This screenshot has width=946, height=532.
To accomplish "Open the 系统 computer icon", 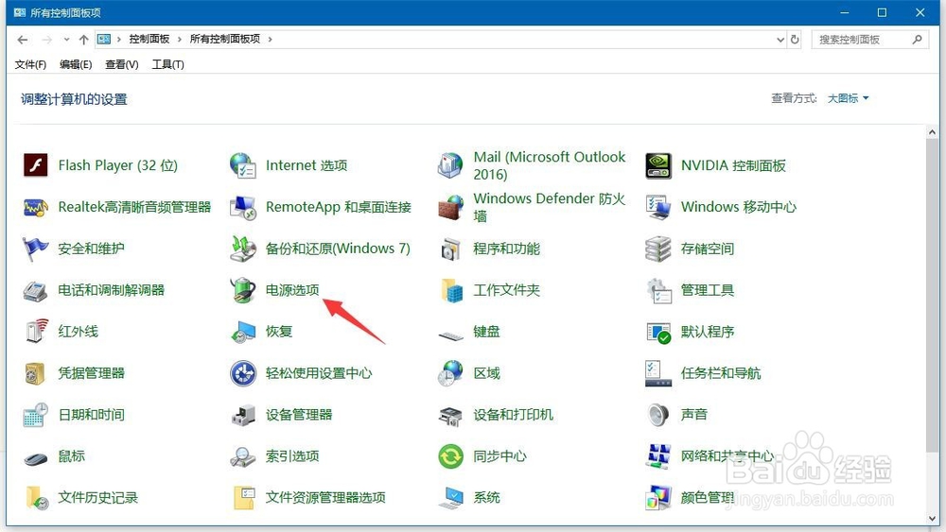I will pos(450,498).
